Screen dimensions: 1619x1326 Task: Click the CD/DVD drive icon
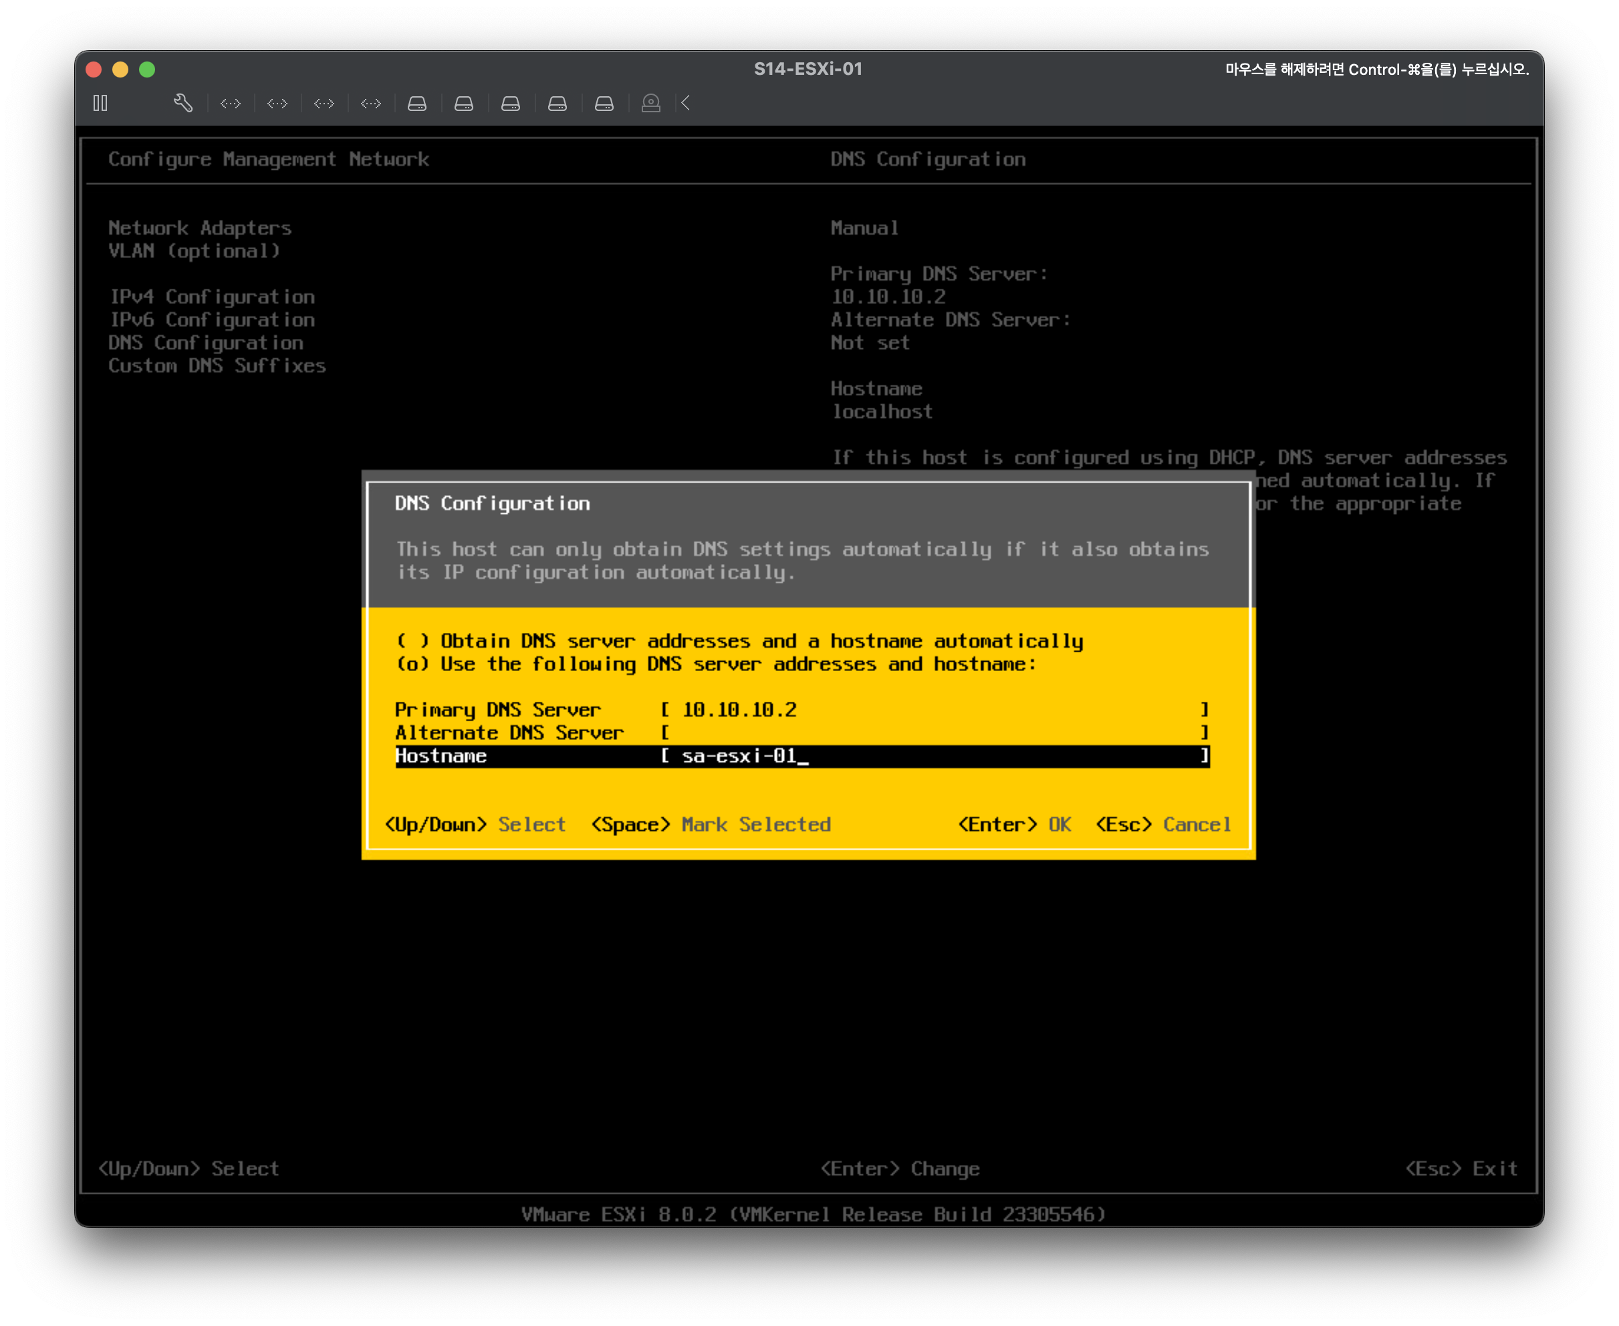click(651, 103)
